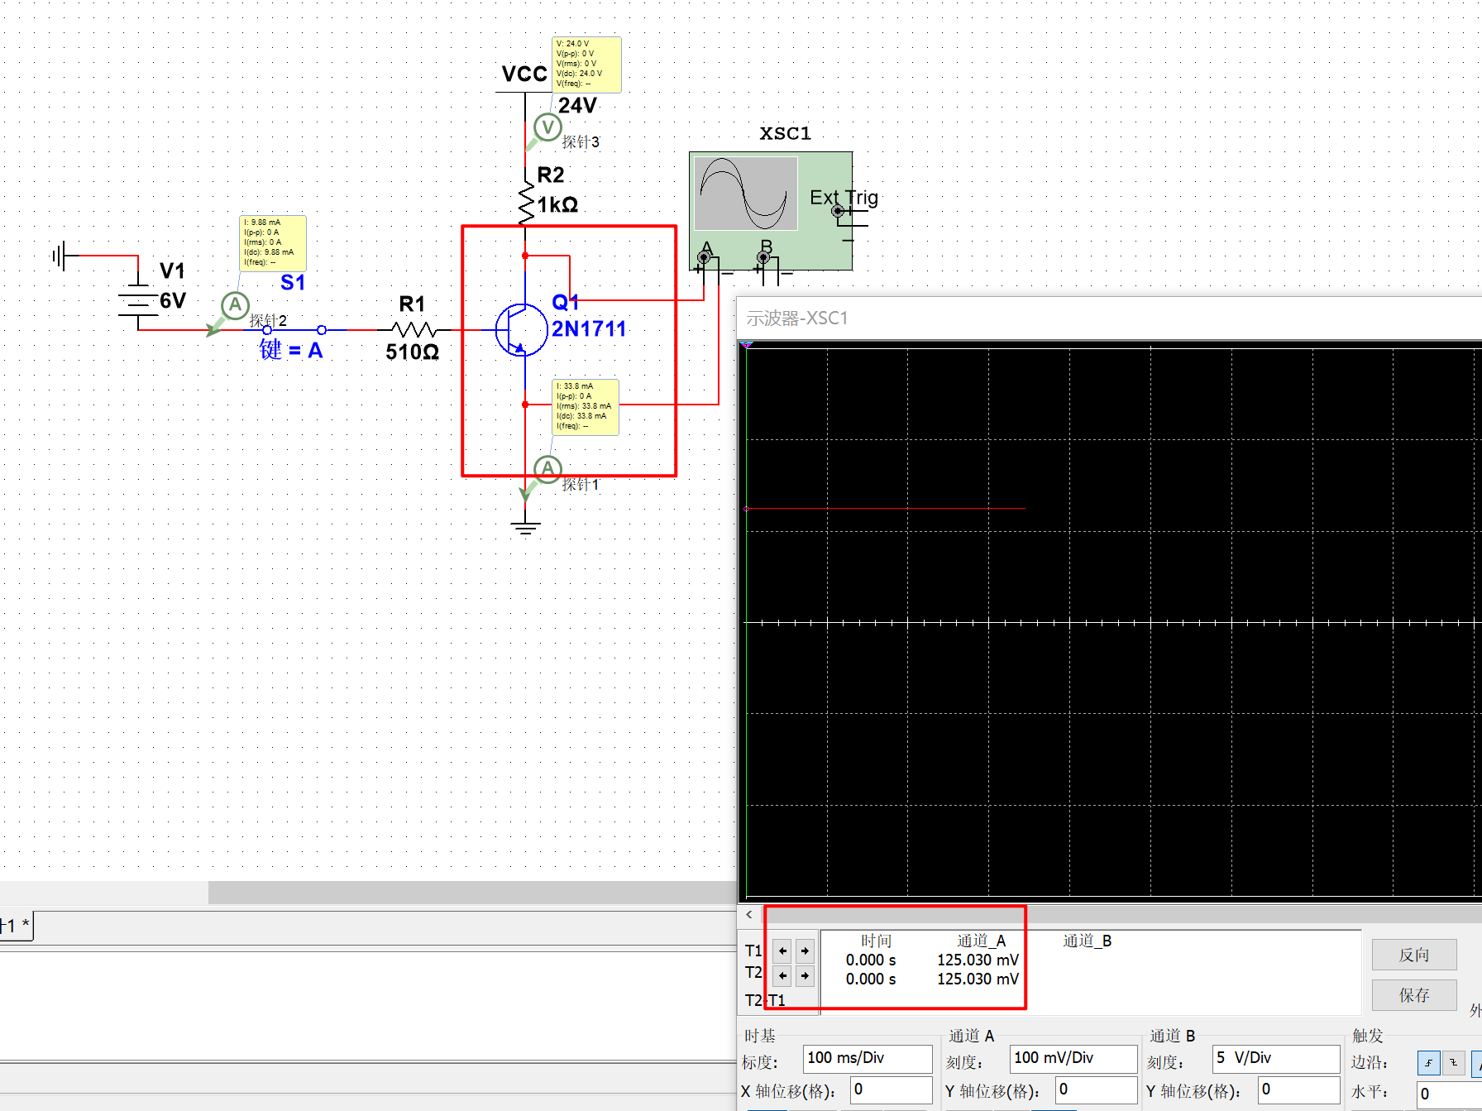
Task: Click probe 3 voltage readout box
Action: pyautogui.click(x=586, y=64)
